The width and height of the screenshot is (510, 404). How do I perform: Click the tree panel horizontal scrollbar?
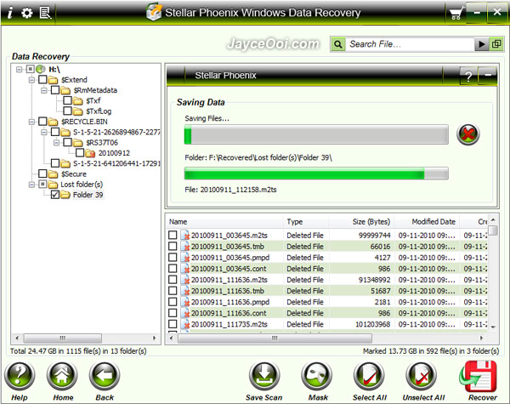tap(62, 338)
